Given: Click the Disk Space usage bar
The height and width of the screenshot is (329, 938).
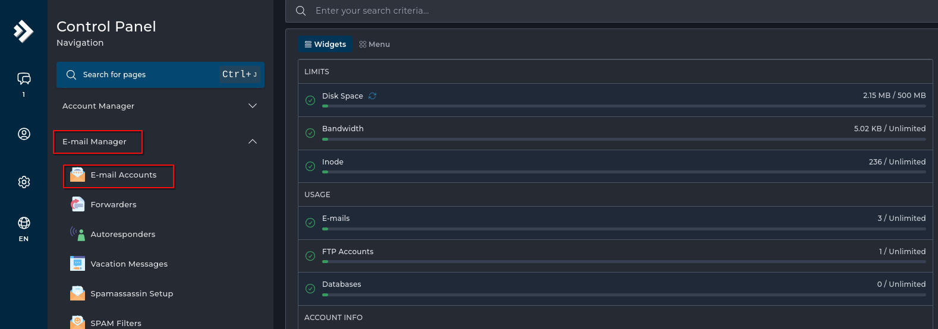Looking at the screenshot, I should point(624,106).
